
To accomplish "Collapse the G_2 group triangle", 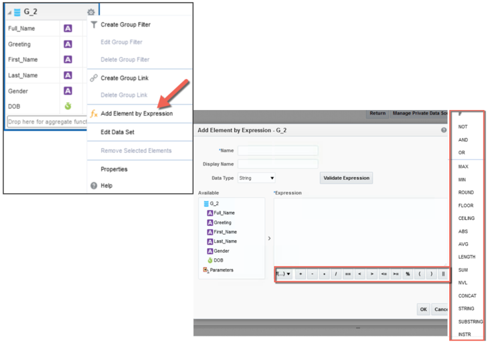I will (x=9, y=13).
